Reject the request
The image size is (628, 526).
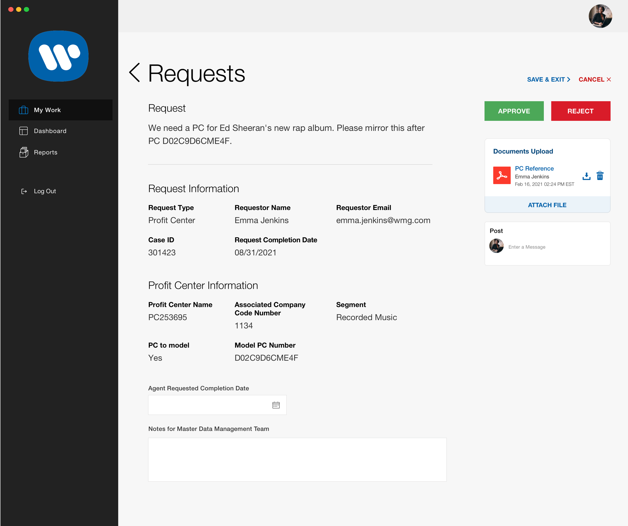[580, 111]
